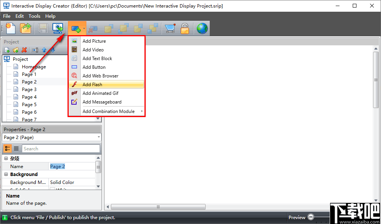Image resolution: width=381 pixels, height=224 pixels.
Task: Click the add page icon in the Project panel
Action: click(7, 50)
